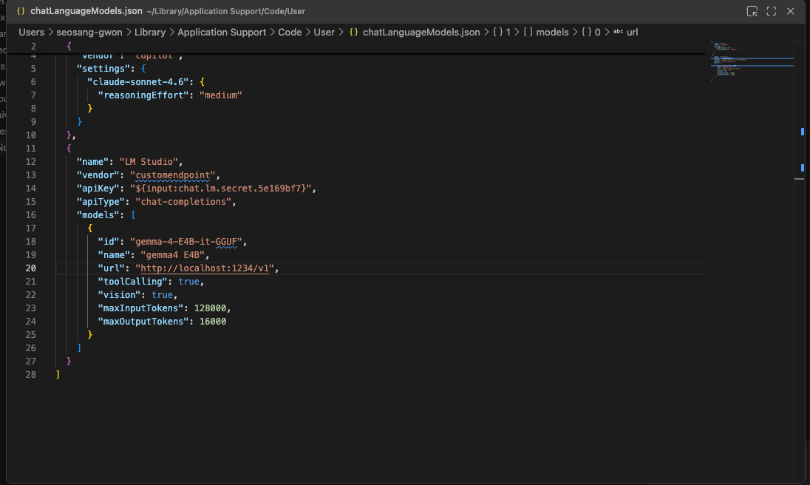Open the object 0 breadcrumb symbol
810x485 pixels.
tap(591, 32)
